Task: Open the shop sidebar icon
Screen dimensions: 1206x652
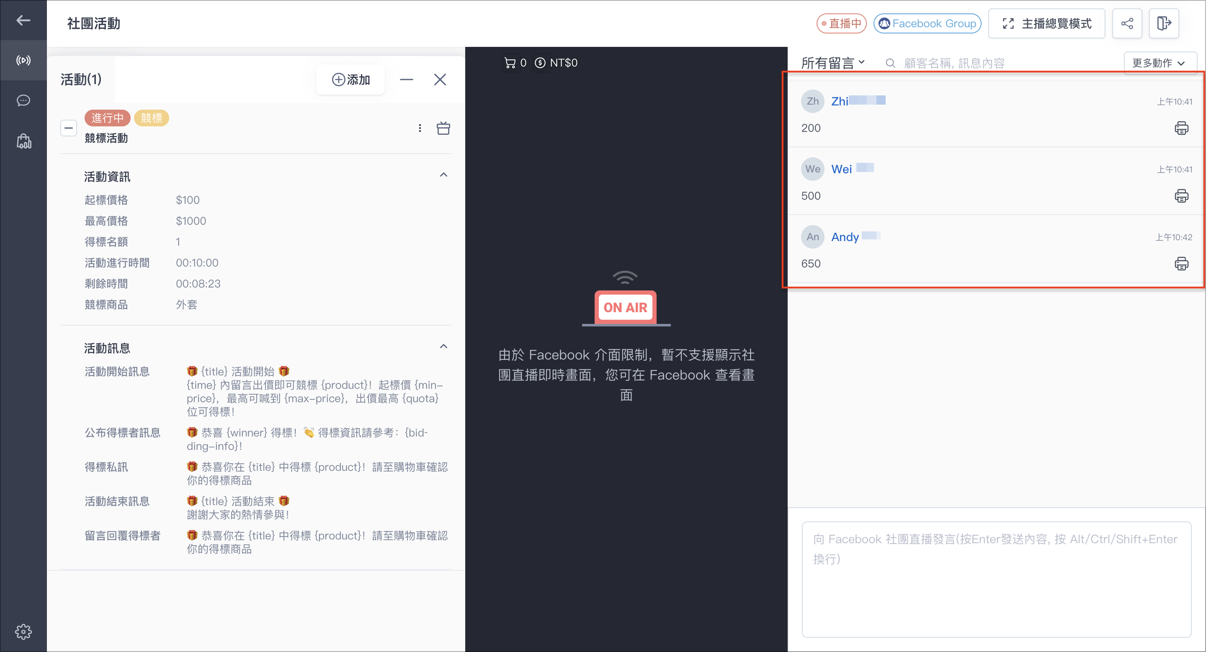Action: [x=23, y=141]
